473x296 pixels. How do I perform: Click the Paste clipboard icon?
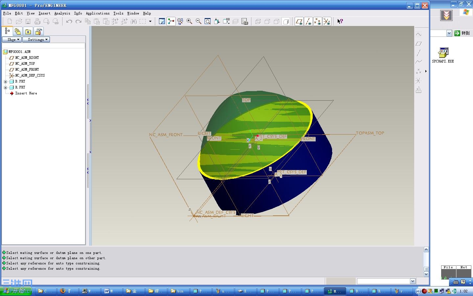(97, 21)
